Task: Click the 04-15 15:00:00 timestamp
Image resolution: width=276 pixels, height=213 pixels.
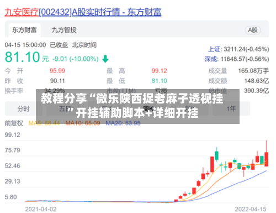Action: (x=25, y=45)
